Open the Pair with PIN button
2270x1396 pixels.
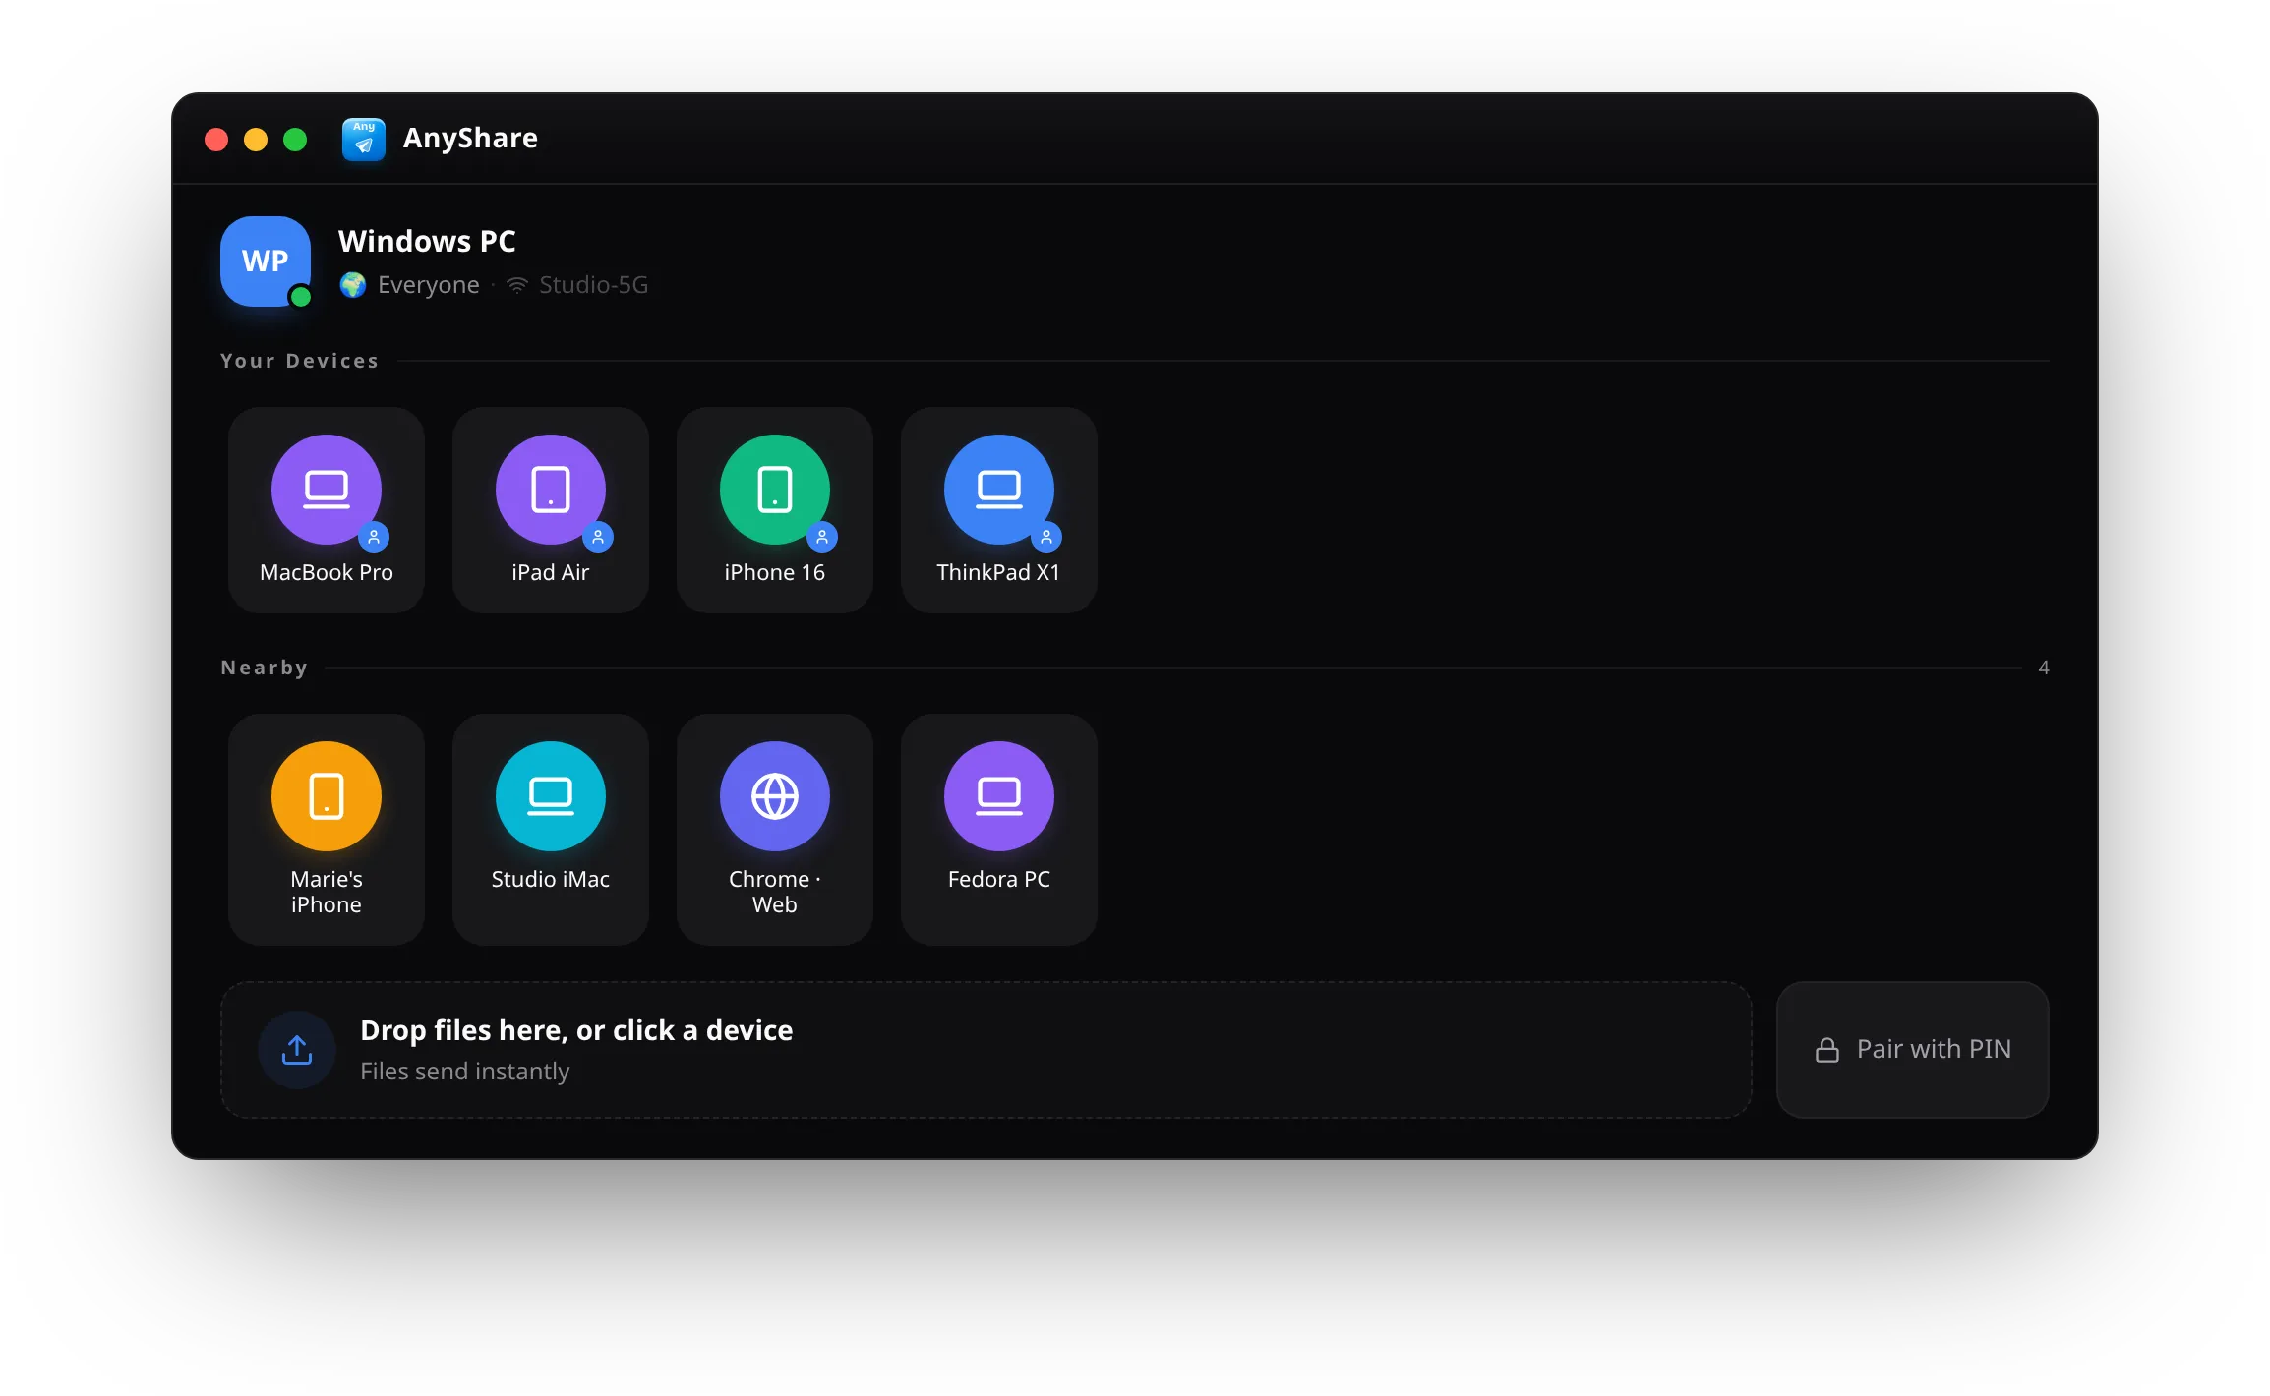tap(1913, 1050)
